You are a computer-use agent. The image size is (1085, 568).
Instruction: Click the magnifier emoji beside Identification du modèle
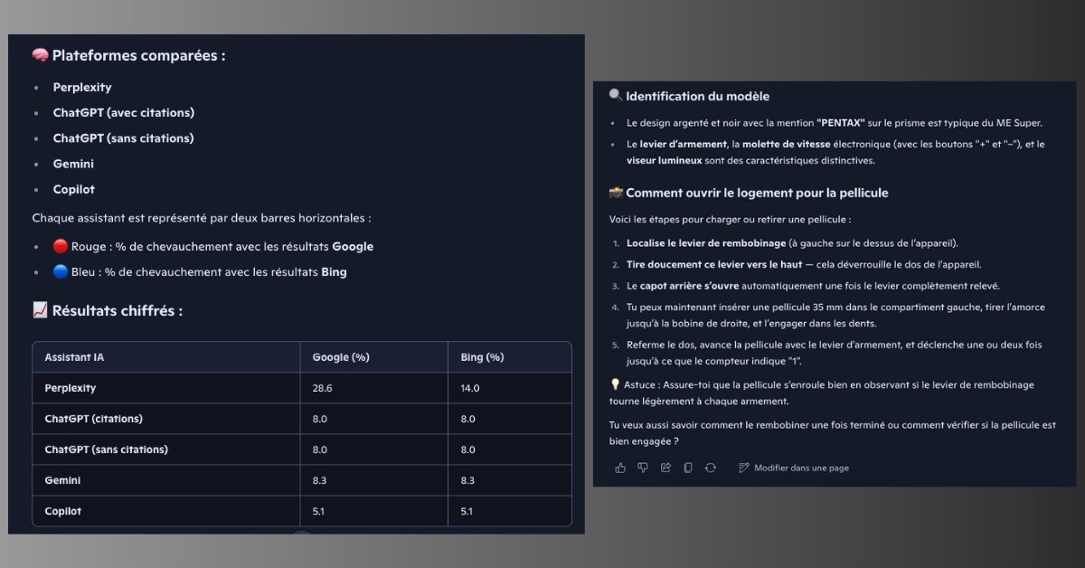(x=616, y=96)
